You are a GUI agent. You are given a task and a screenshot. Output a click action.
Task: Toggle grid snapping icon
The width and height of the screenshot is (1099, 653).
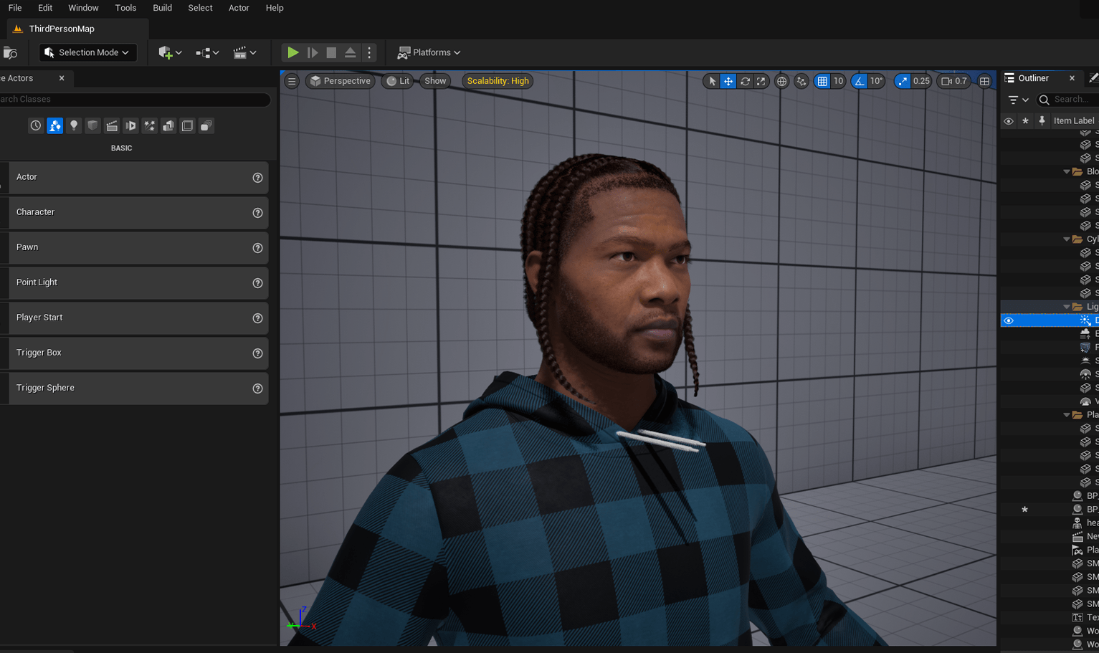point(822,81)
